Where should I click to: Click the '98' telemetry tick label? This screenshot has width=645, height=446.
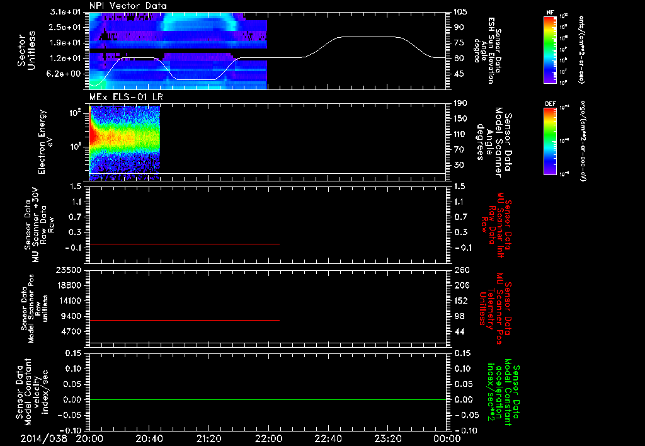click(459, 316)
